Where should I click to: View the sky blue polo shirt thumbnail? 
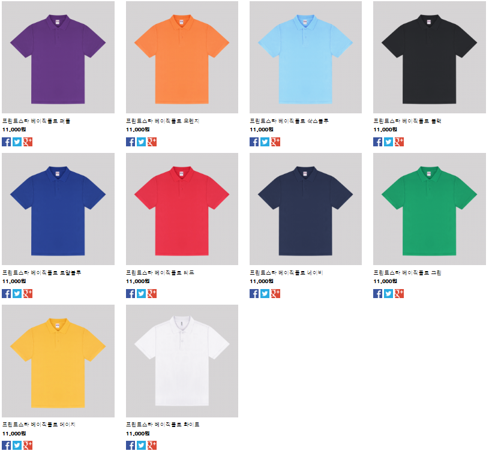pyautogui.click(x=305, y=57)
